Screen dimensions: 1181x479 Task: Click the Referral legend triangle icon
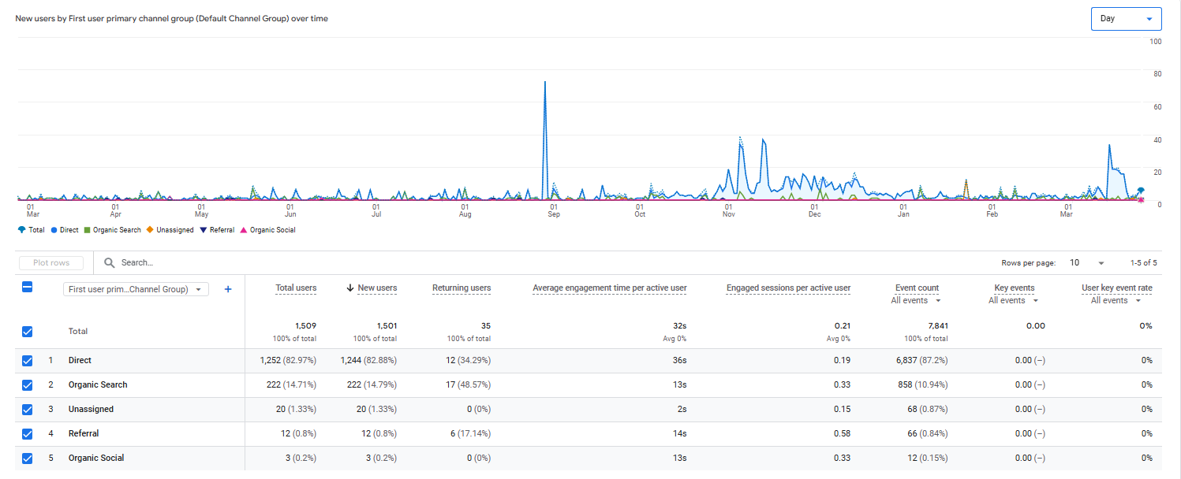point(203,230)
